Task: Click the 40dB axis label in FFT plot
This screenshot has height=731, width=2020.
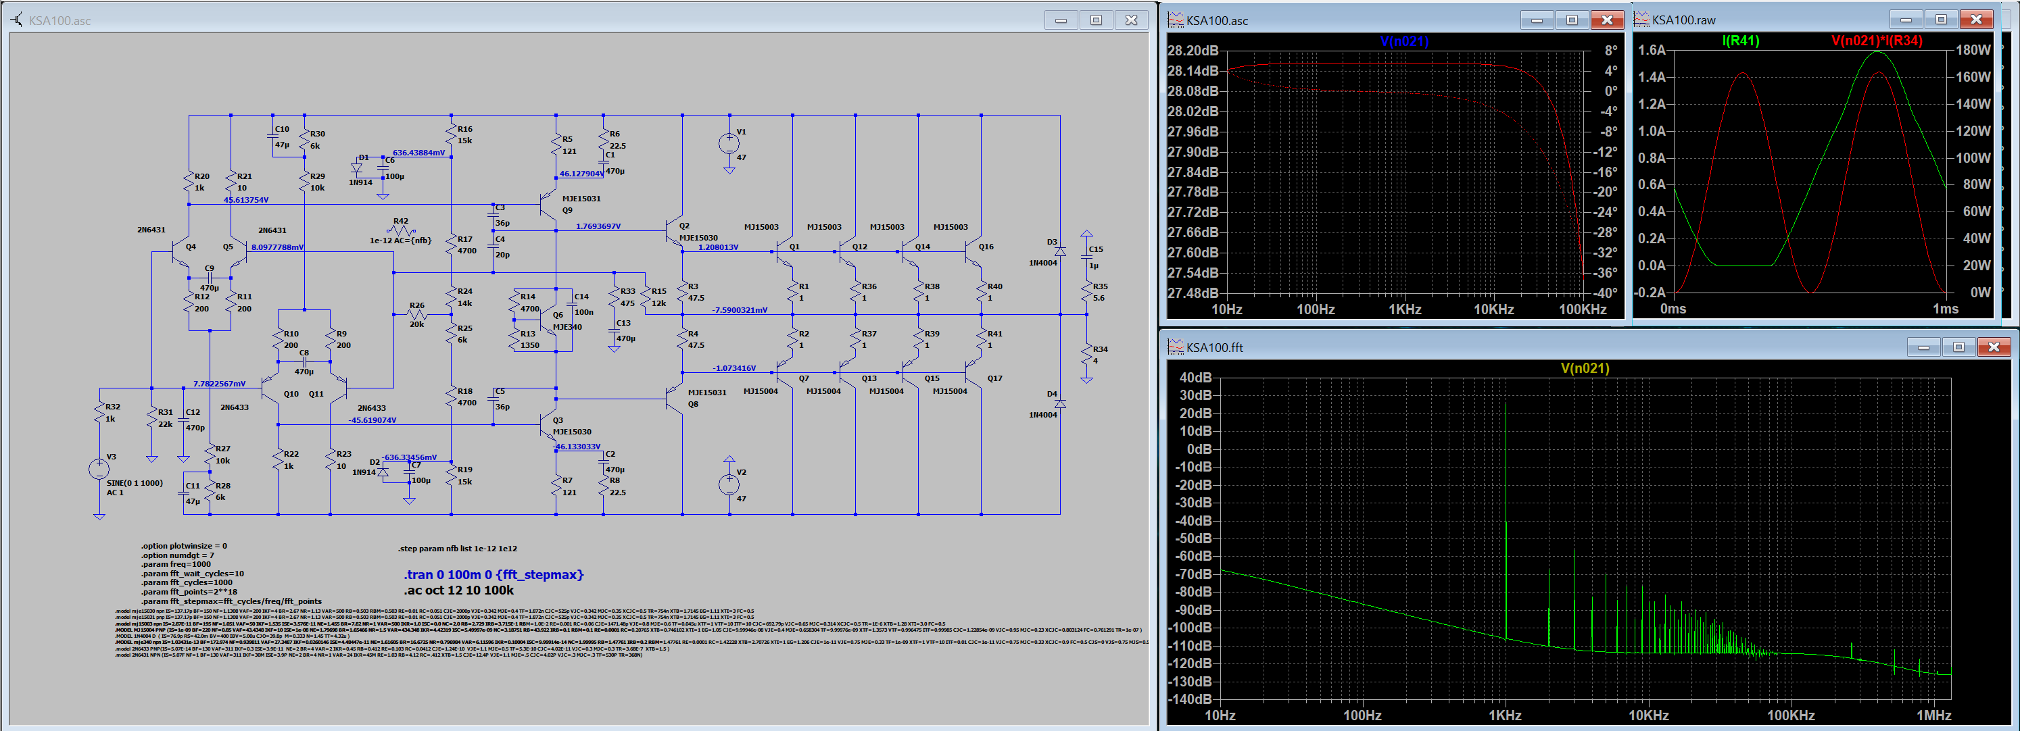Action: tap(1195, 378)
